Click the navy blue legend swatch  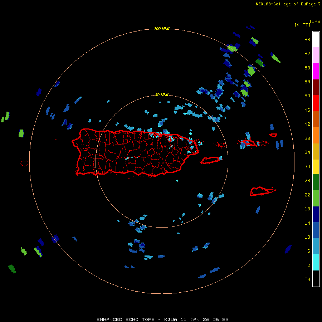[x=316, y=214]
